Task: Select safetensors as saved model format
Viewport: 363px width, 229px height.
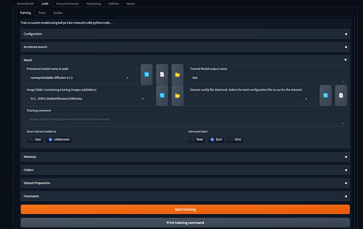Action: click(59, 139)
